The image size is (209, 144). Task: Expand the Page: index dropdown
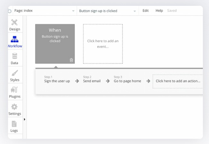coord(73,11)
